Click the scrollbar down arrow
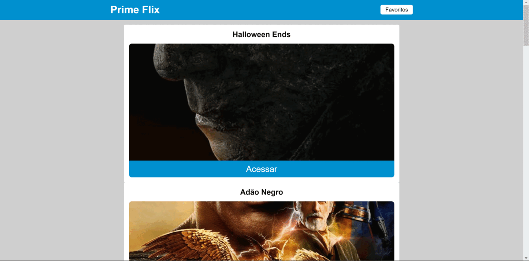 pos(526,258)
